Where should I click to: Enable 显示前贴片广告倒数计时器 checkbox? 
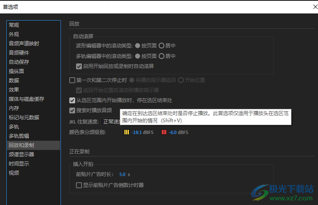(x=79, y=185)
